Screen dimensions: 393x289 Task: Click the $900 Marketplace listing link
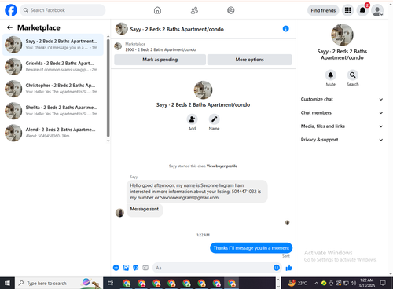click(x=160, y=49)
